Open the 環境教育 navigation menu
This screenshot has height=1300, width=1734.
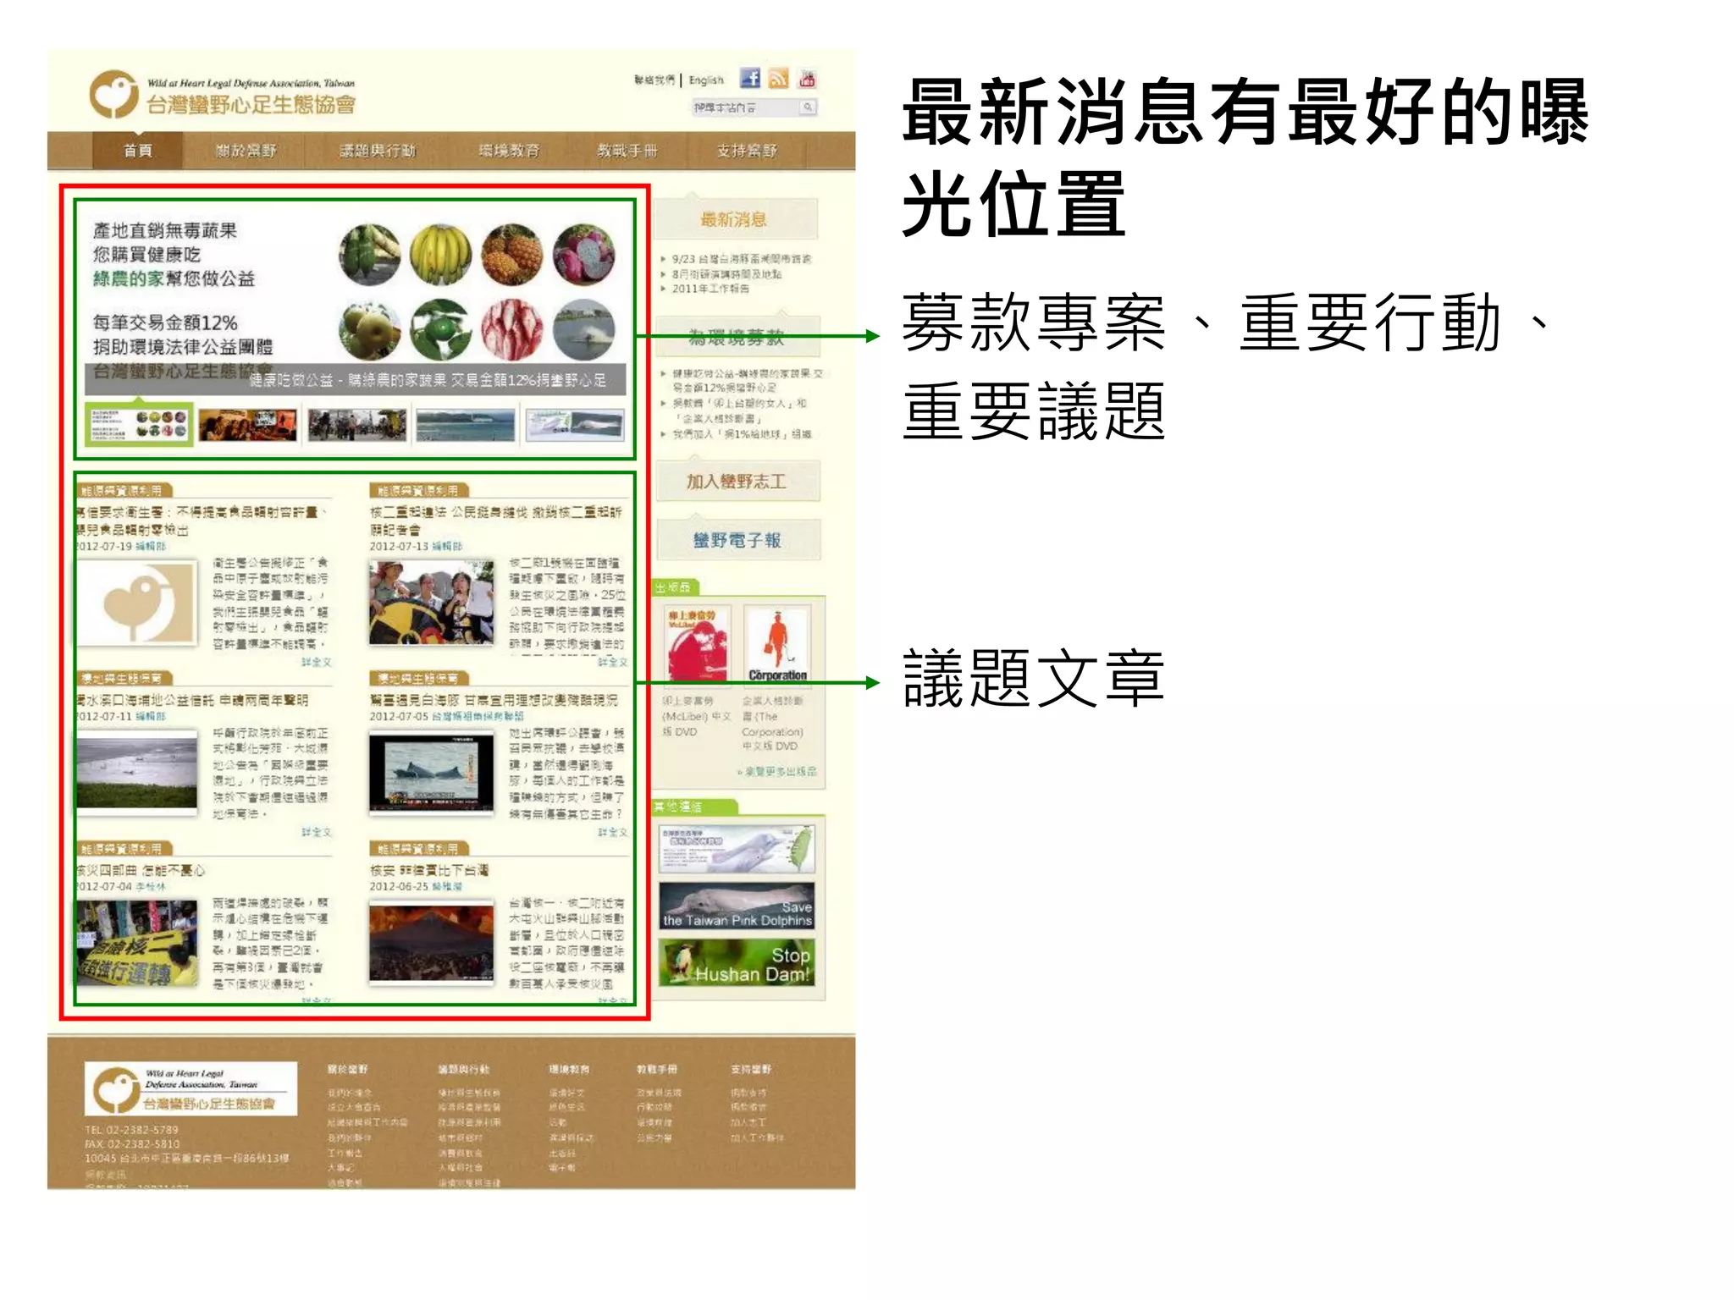509,151
